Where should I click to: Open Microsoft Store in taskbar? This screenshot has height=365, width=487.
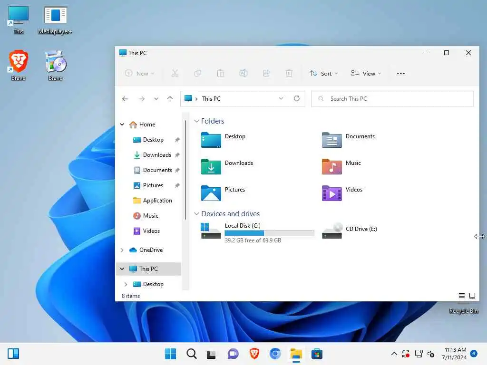(317, 354)
